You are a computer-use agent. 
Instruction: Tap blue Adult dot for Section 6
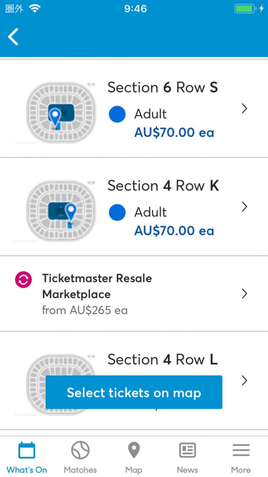(117, 114)
